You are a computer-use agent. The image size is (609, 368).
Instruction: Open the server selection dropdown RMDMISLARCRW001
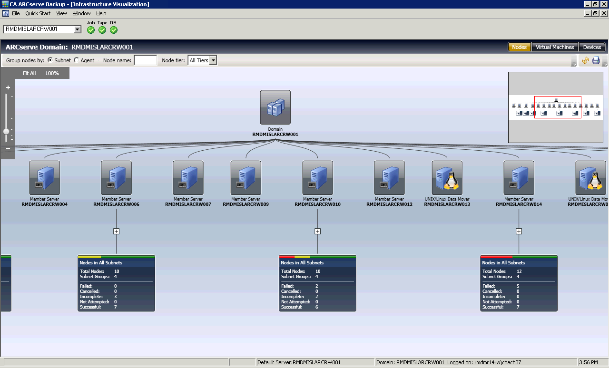pyautogui.click(x=76, y=29)
